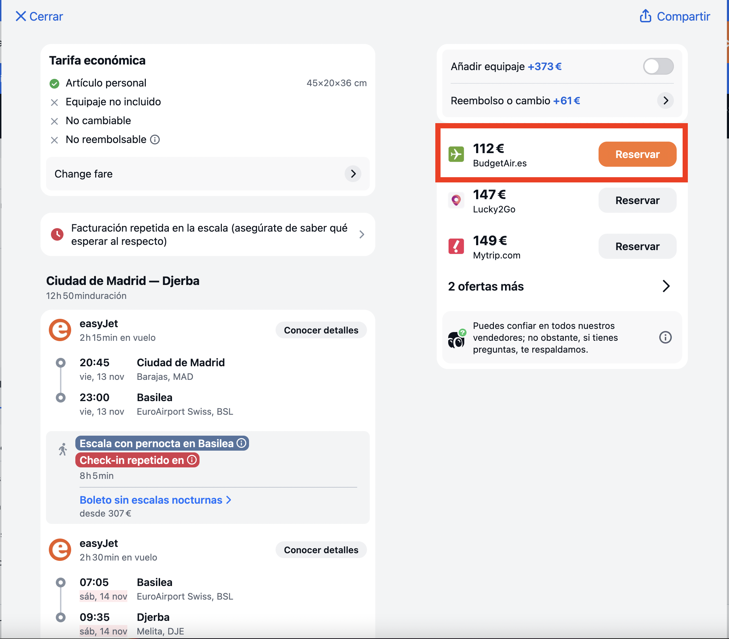The width and height of the screenshot is (729, 639).
Task: Click info icon on Escala con pernocta badge
Action: (x=241, y=443)
